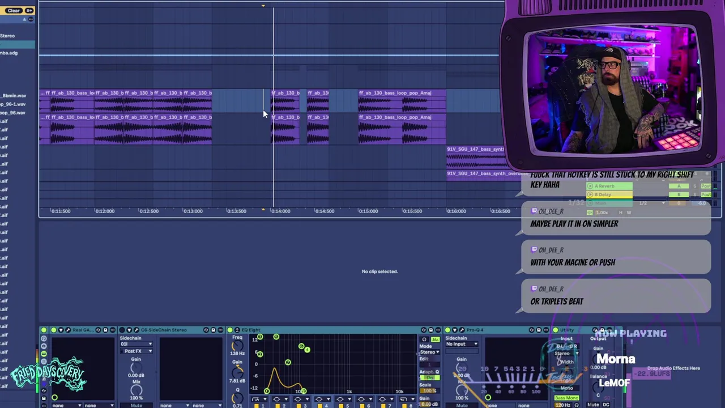This screenshot has width=725, height=408.
Task: Adjust EQ Eight Freq knob 138 Hz
Action: [x=237, y=345]
